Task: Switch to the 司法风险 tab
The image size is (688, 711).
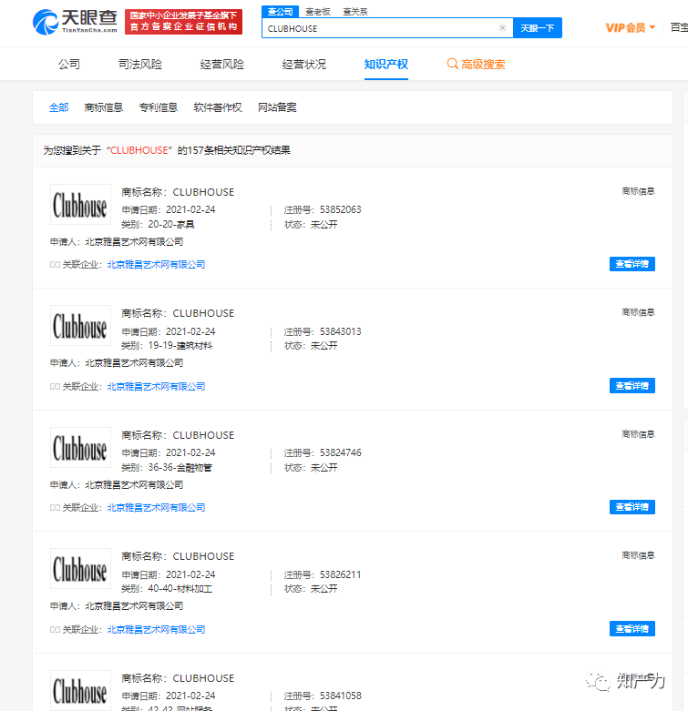Action: coord(140,65)
